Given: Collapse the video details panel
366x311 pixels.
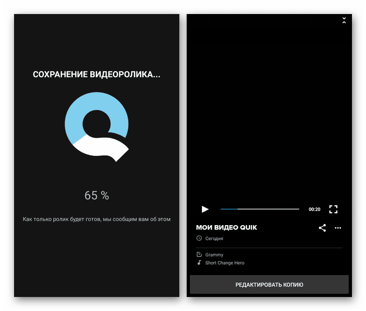Looking at the screenshot, I should pyautogui.click(x=344, y=20).
